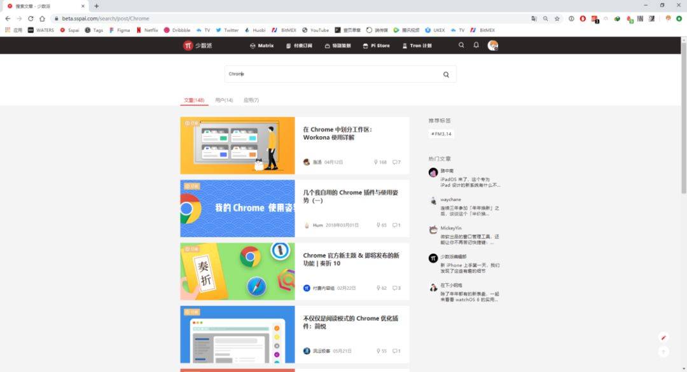
Task: Open the YouTube bookmark
Action: pos(316,31)
